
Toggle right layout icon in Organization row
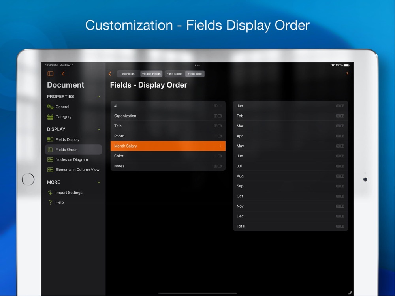pyautogui.click(x=220, y=116)
